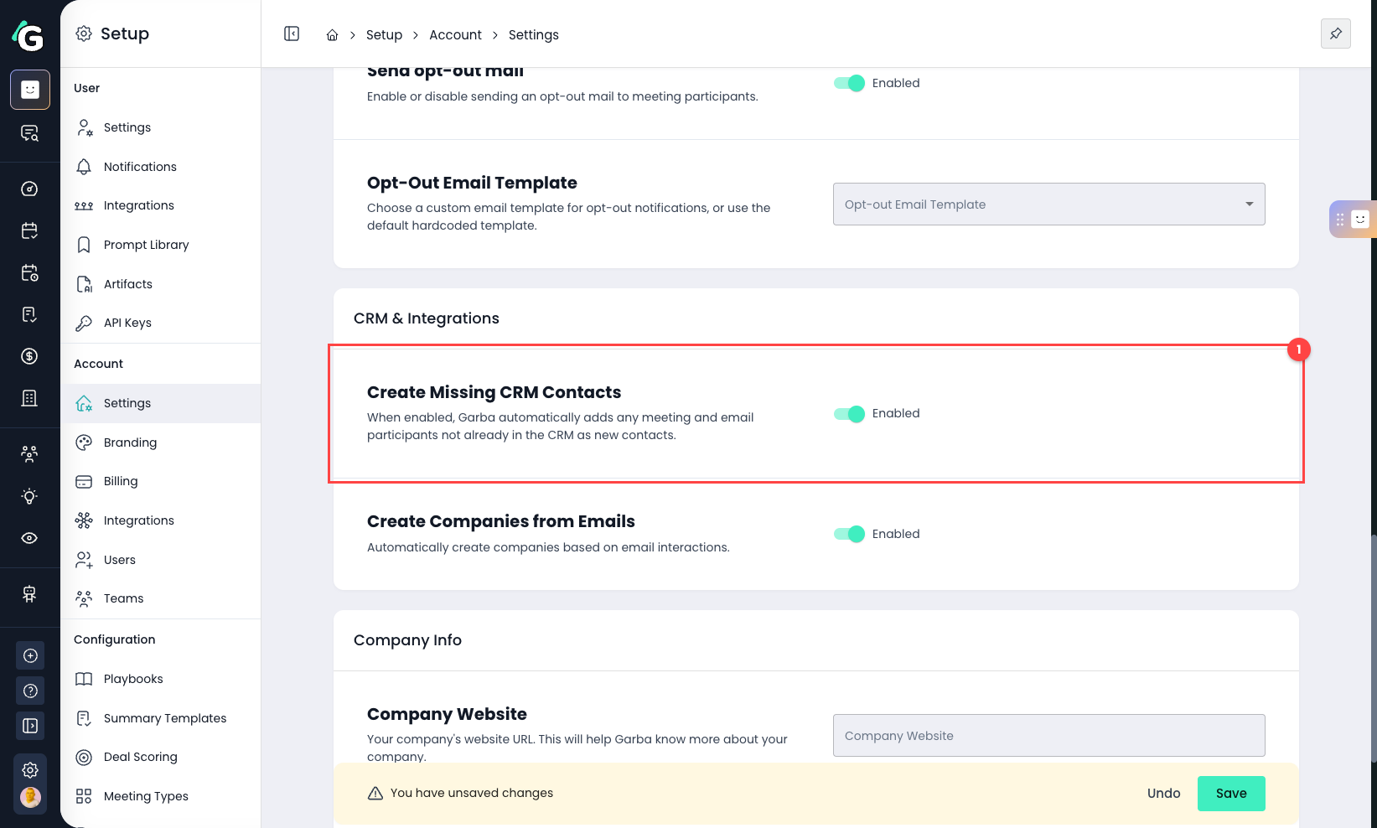Click the CRM & Integrations heading
The height and width of the screenshot is (828, 1377).
427,318
